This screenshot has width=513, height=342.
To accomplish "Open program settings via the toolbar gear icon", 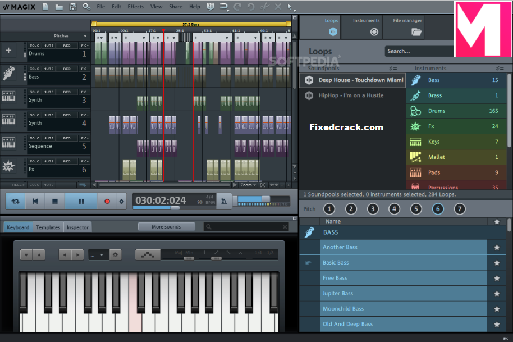I will click(86, 7).
